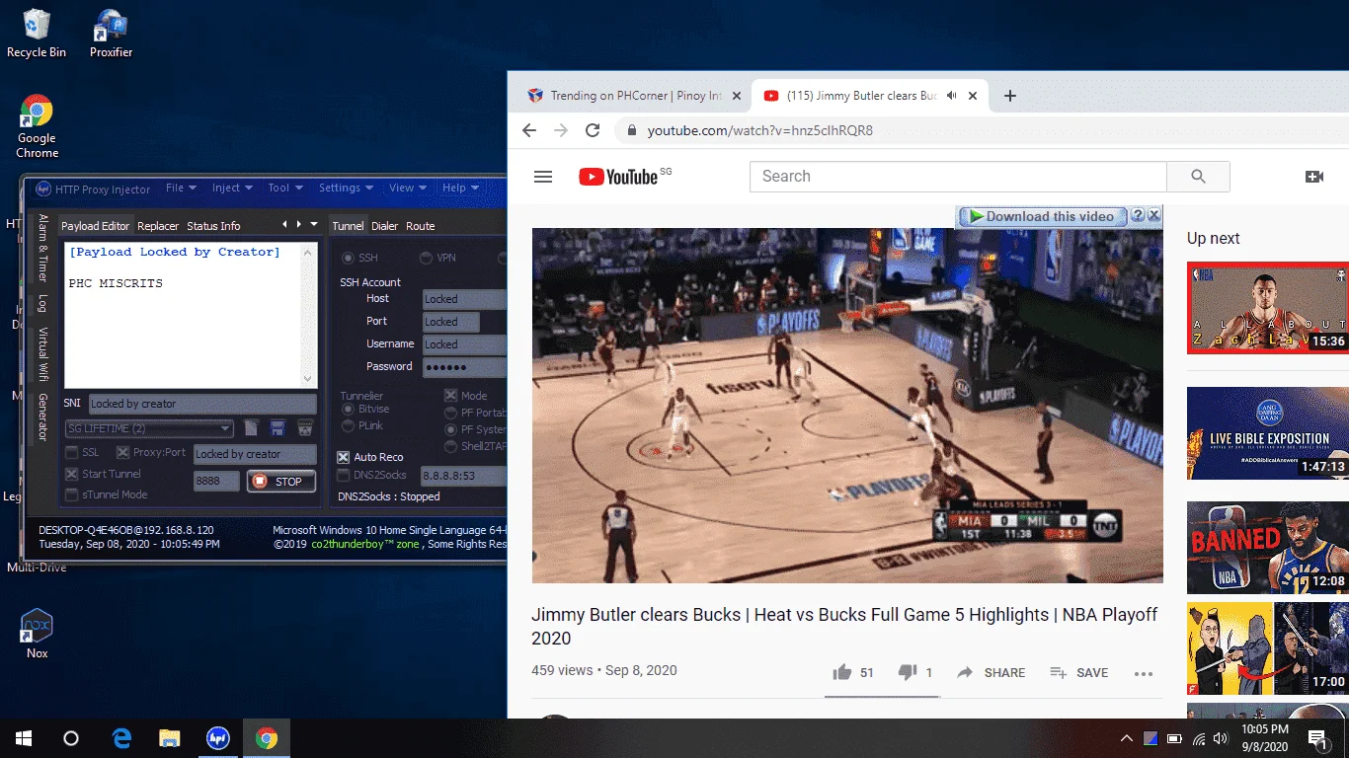Open the tab list dropdown arrow

(x=314, y=224)
